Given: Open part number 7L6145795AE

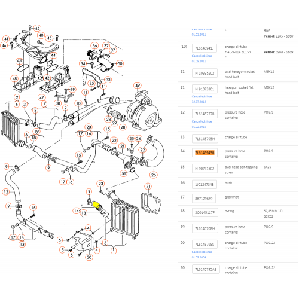Looking at the screenshot, I should 206,269.
